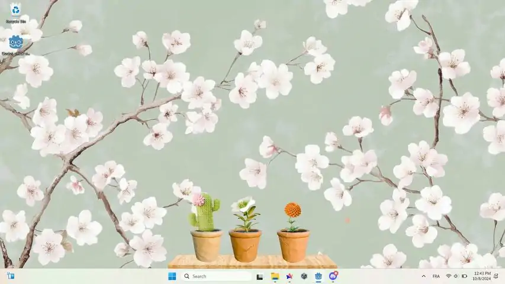Viewport: 505px width, 284px height.
Task: Open File Explorer from the taskbar
Action: pos(275,276)
